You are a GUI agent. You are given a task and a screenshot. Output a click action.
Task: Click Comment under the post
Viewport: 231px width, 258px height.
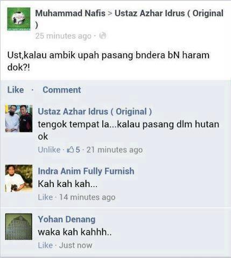pos(62,90)
